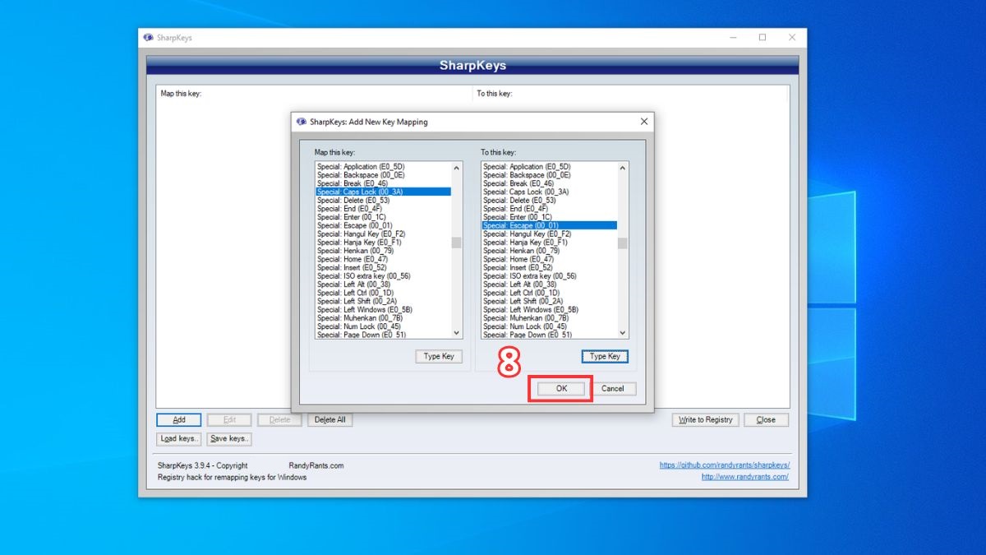This screenshot has width=986, height=555.
Task: Click the Add button in main window
Action: tap(179, 420)
